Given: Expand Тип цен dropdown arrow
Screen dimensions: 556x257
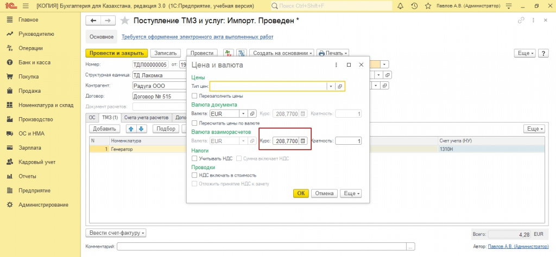Looking at the screenshot, I should [x=331, y=86].
